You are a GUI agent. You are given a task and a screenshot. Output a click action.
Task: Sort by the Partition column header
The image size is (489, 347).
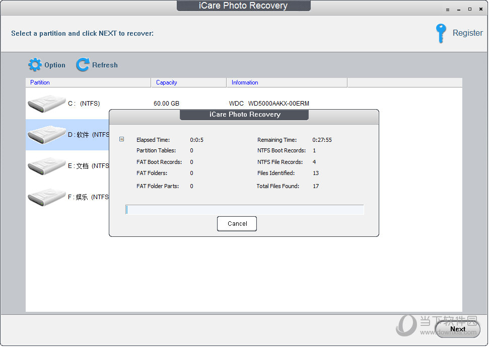tap(88, 82)
